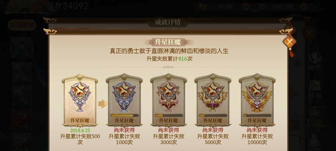Select the 10000-failures golden winged medal
The height and width of the screenshot is (151, 336).
257,100
